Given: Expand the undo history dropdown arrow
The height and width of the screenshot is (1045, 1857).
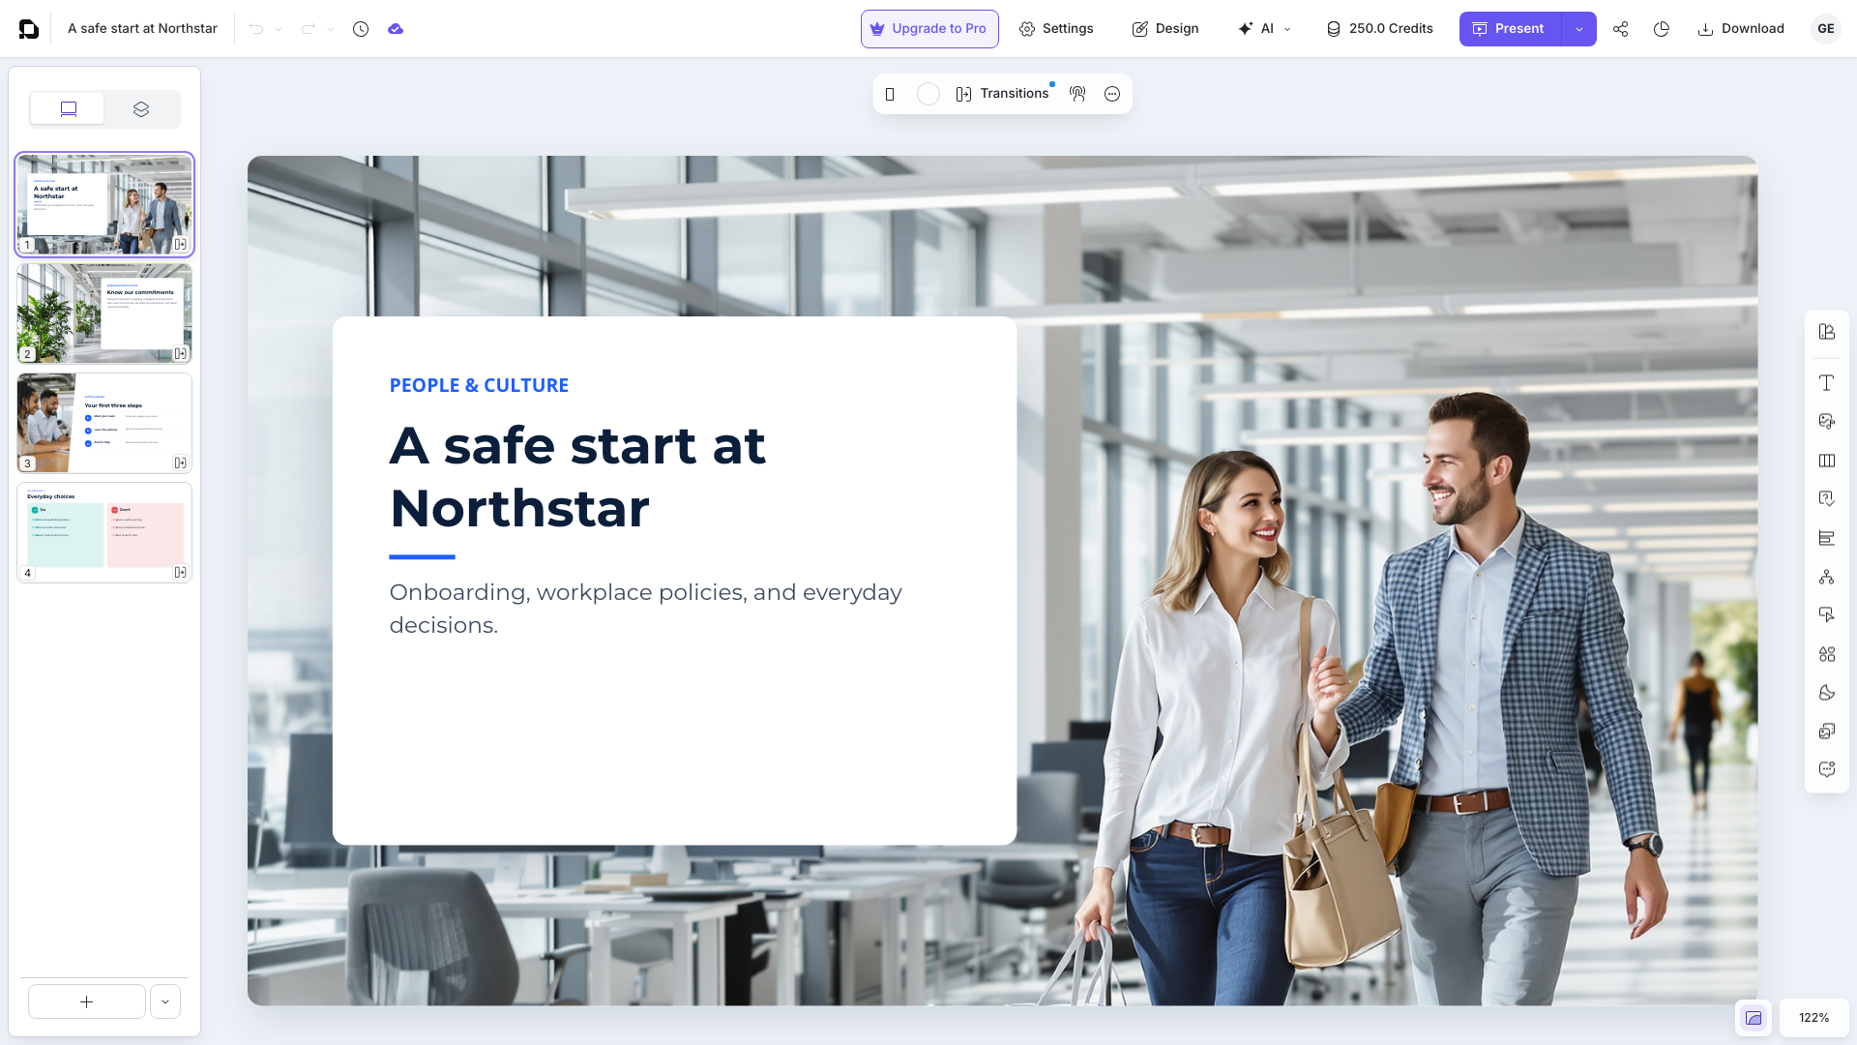Looking at the screenshot, I should (x=279, y=29).
